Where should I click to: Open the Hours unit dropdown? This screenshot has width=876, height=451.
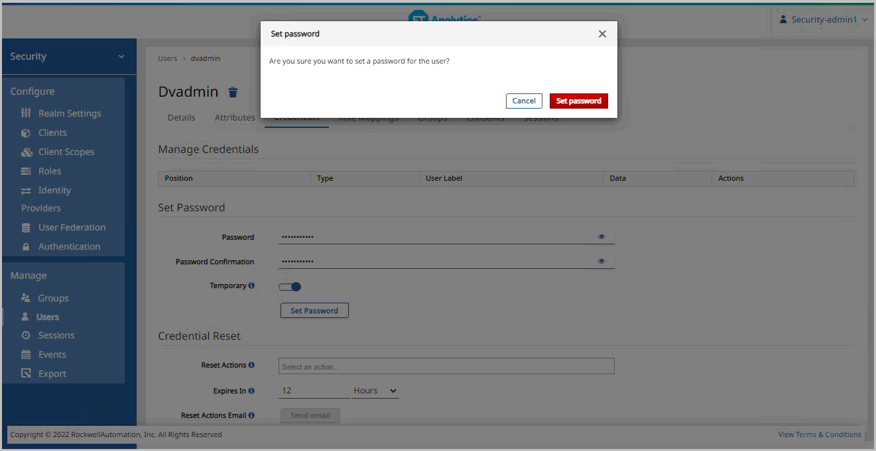[375, 391]
